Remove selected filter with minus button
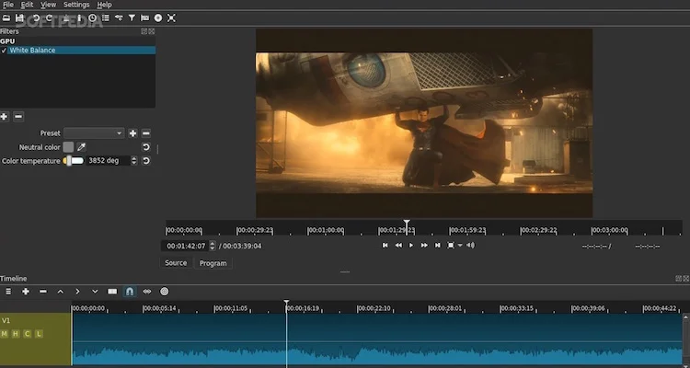The height and width of the screenshot is (368, 690). pyautogui.click(x=18, y=117)
